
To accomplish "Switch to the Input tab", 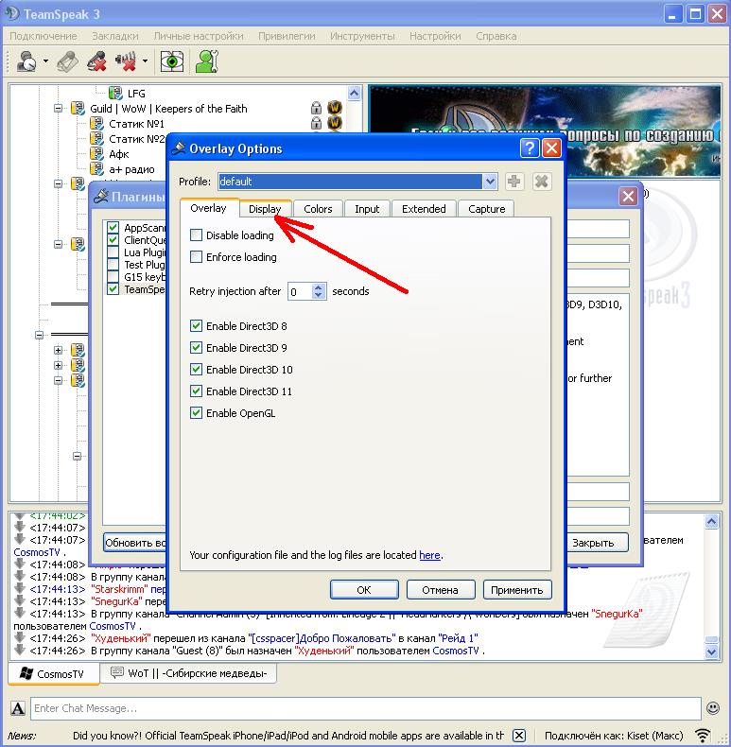I will tap(367, 209).
